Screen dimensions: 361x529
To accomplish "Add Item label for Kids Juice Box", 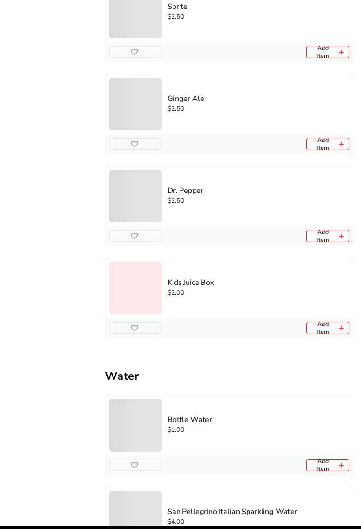I will point(323,328).
